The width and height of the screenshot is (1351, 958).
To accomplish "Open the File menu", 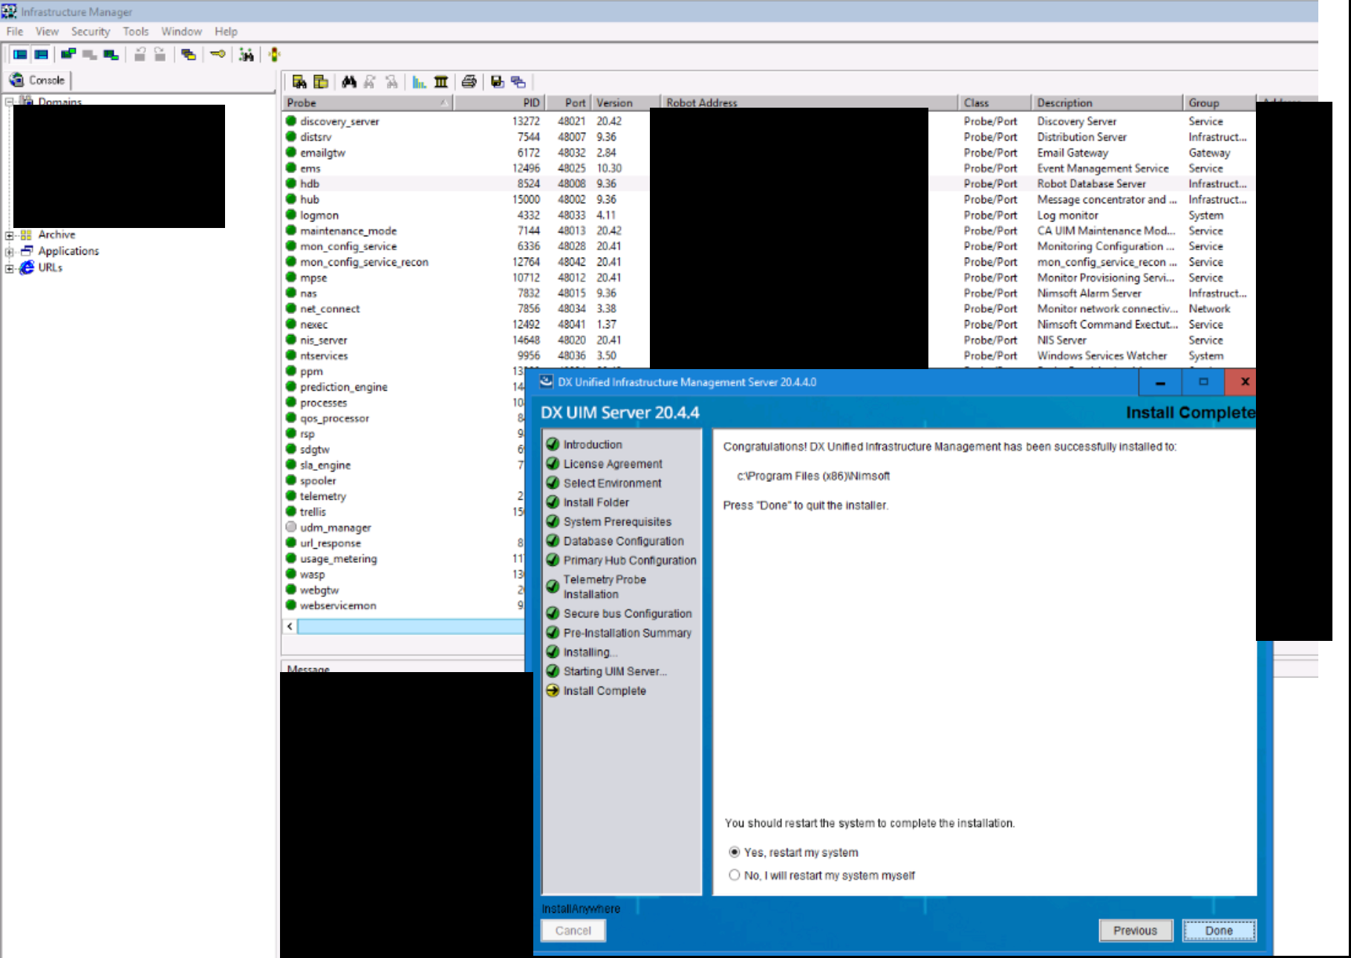I will point(15,31).
